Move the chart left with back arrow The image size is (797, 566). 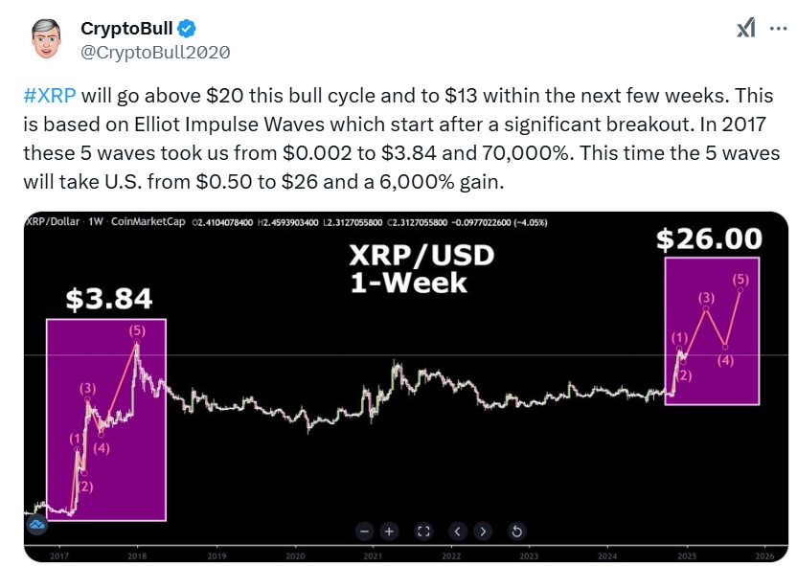[x=458, y=532]
